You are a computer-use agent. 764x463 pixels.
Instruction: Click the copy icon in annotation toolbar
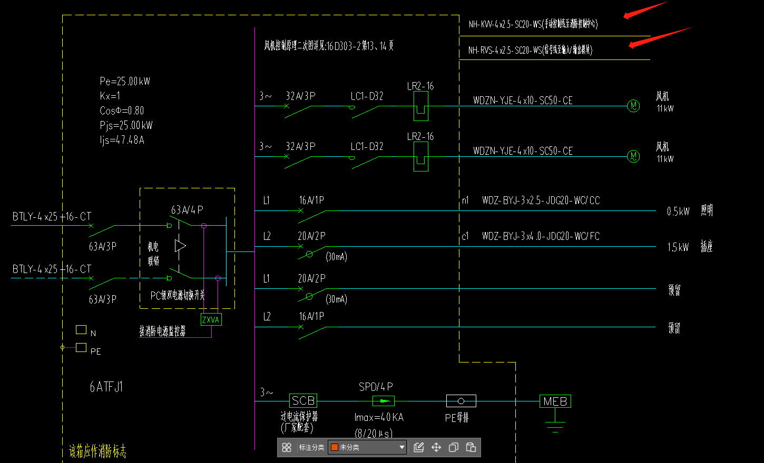[x=453, y=447]
